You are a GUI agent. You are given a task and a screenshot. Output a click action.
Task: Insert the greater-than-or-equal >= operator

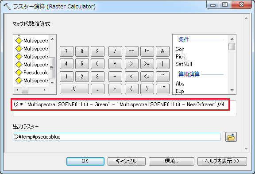pos(147,64)
